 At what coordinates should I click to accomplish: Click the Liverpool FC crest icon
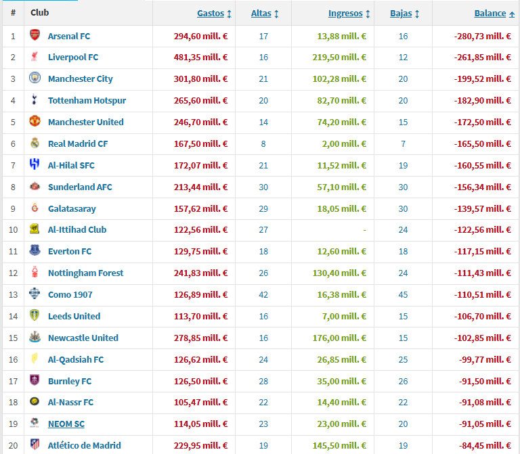pyautogui.click(x=35, y=56)
